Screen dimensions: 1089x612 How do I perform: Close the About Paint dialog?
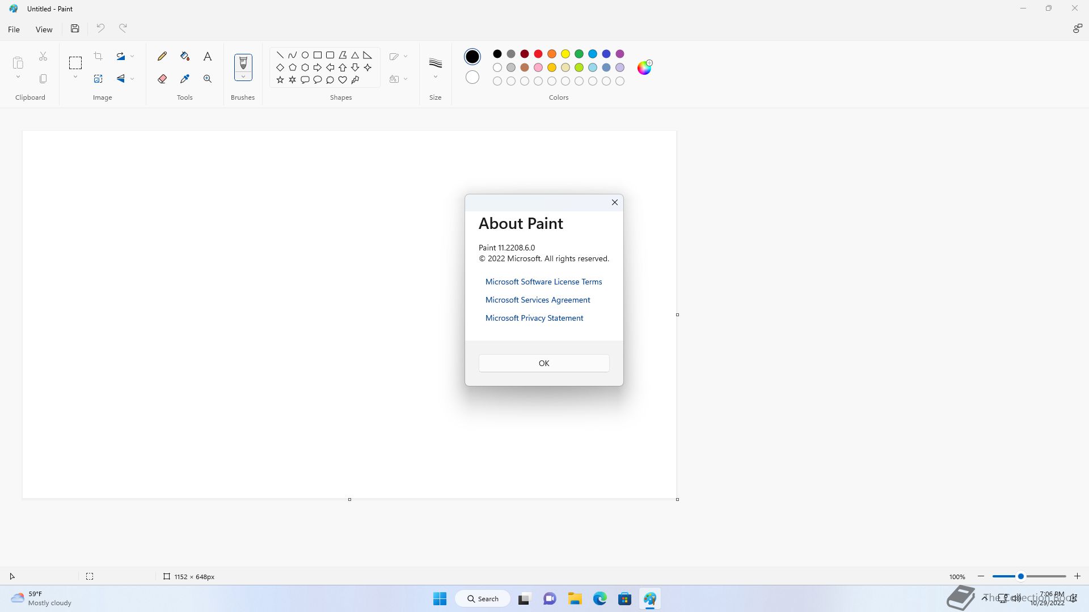pos(615,202)
